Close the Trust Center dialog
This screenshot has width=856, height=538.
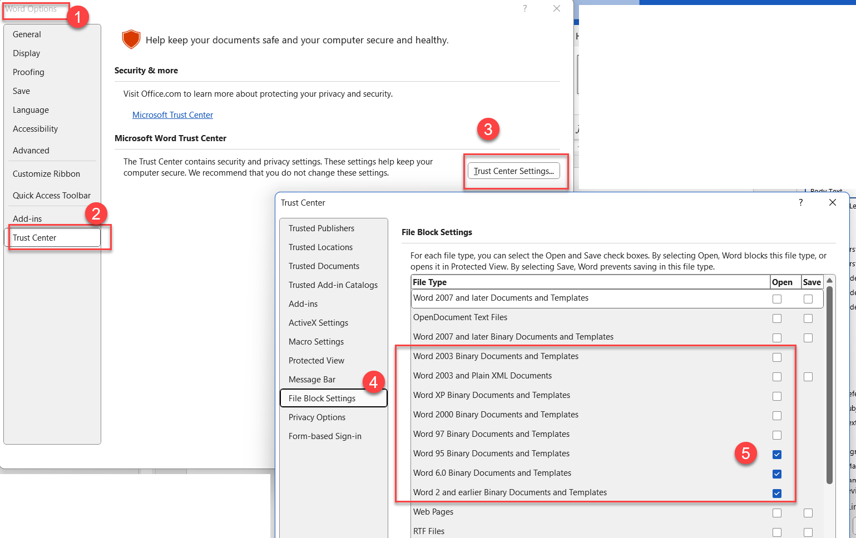(833, 202)
